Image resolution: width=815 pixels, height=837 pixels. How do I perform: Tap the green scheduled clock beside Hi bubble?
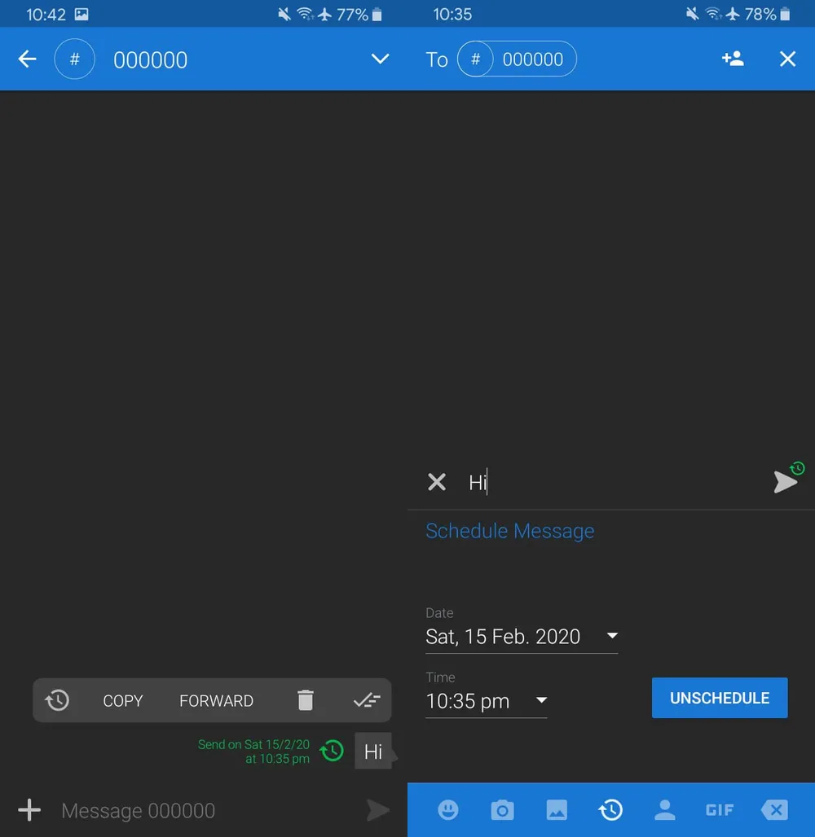tap(332, 751)
